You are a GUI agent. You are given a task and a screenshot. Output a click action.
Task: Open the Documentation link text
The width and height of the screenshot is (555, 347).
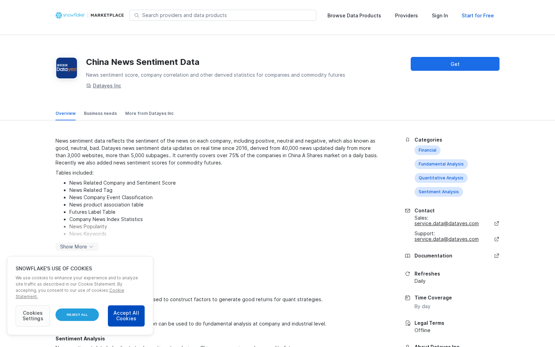tap(433, 256)
